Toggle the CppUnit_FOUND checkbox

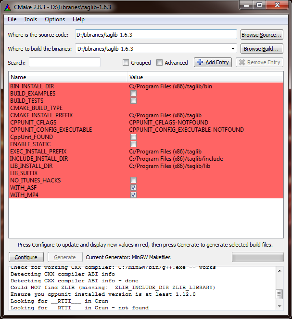coord(133,137)
